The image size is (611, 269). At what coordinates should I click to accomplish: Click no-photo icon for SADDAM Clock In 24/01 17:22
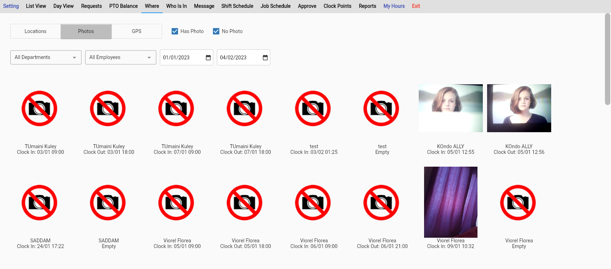(x=40, y=203)
